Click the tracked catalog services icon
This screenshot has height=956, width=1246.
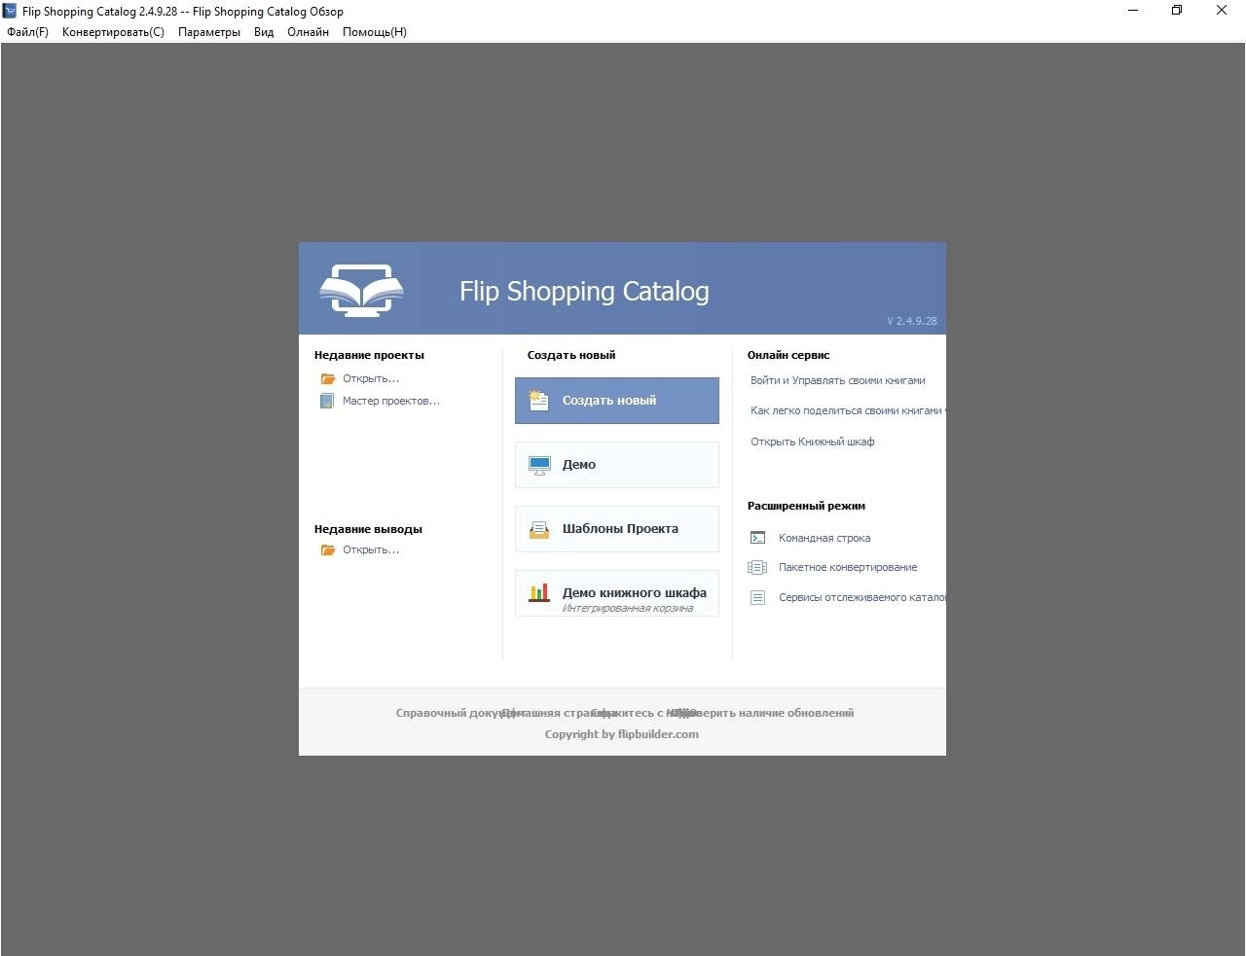coord(757,597)
